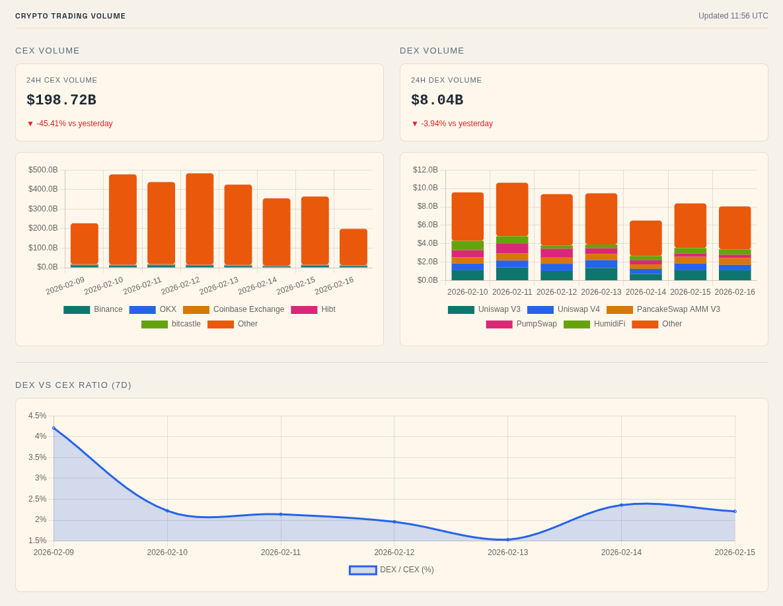Viewport: 783px width, 606px height.
Task: Toggle Uniswap V4 legend swatch
Action: (541, 310)
